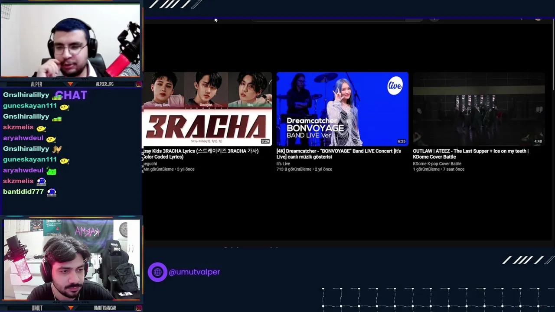555x312 pixels.
Task: Open the Dreamcatcher BONVOYAGE thumbnail
Action: pos(342,109)
